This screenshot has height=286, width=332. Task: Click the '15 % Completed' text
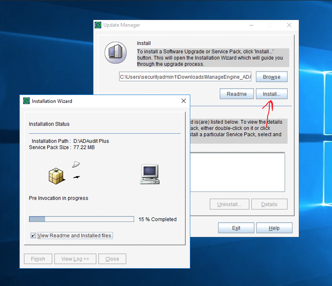pyautogui.click(x=158, y=219)
